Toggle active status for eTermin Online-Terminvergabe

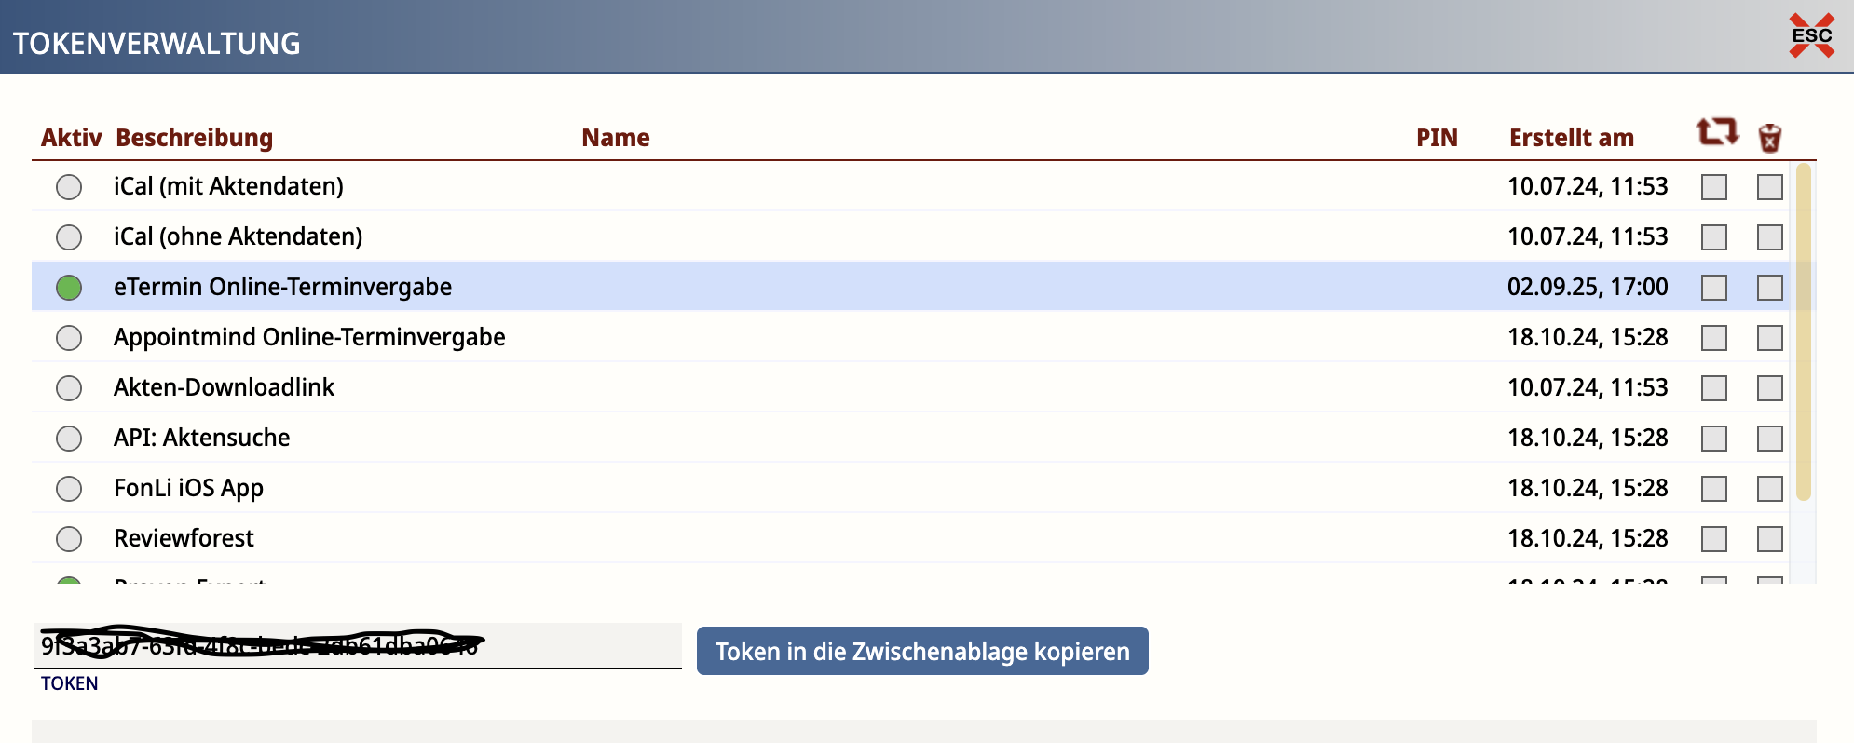click(x=69, y=288)
